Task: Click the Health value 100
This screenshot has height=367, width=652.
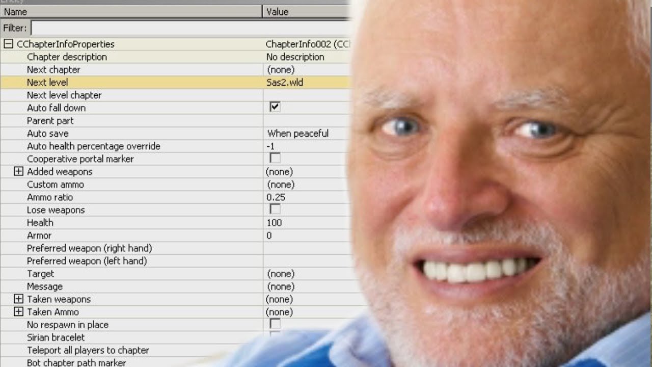Action: click(x=274, y=223)
